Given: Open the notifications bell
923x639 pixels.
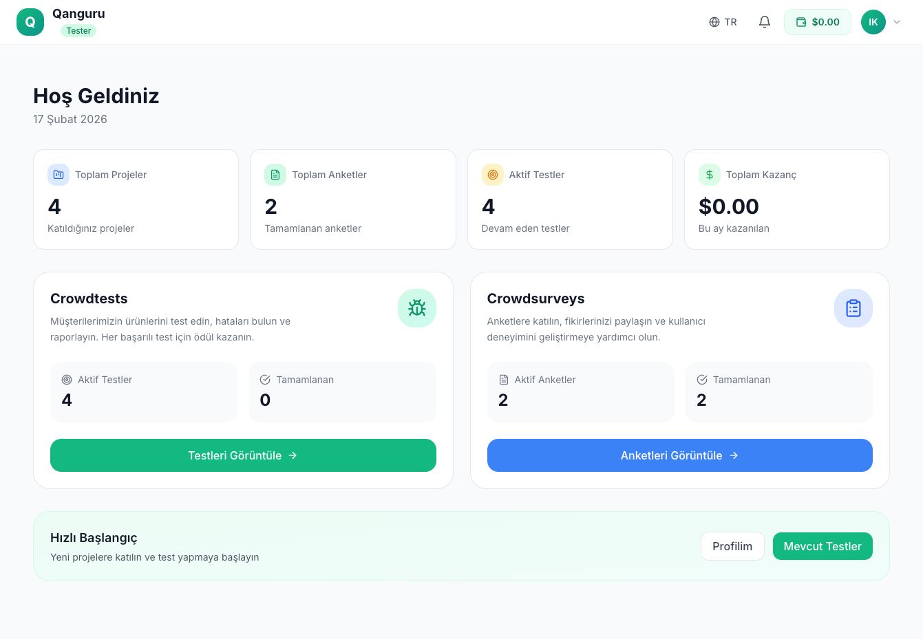Looking at the screenshot, I should [x=765, y=21].
